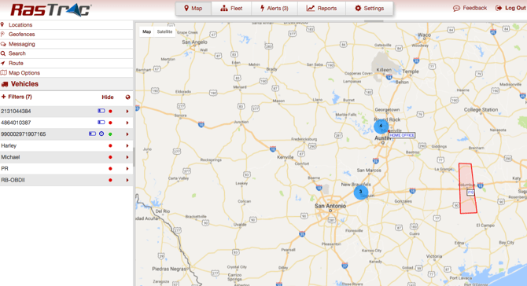Click the Search magnifier icon
527x286 pixels.
3,53
